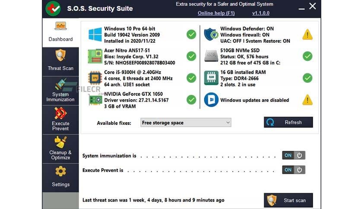Image resolution: width=361 pixels, height=209 pixels.
Task: Click the motherboard icon for Acer Nitro
Action: [95, 56]
